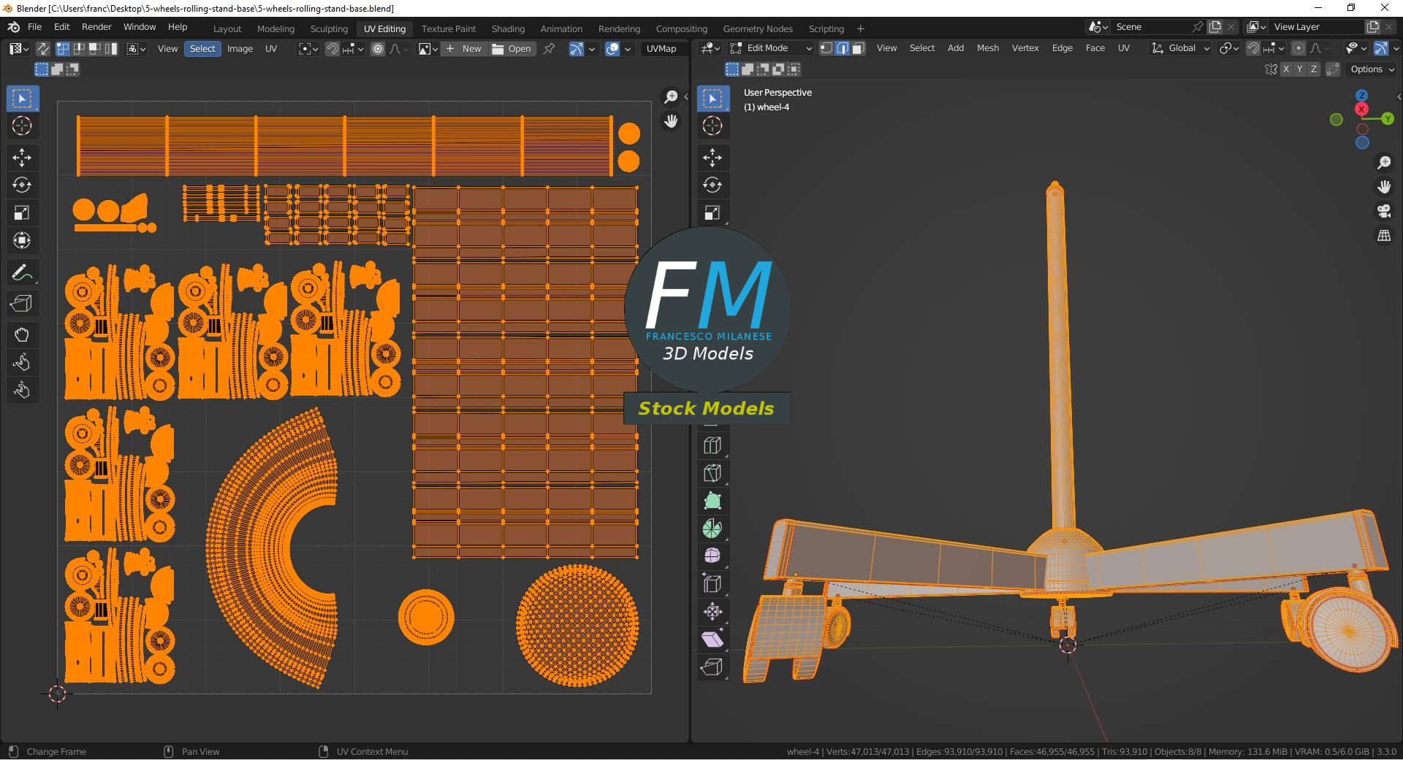This screenshot has width=1403, height=760.
Task: Select the Rotate tool in UV editor
Action: click(x=22, y=185)
